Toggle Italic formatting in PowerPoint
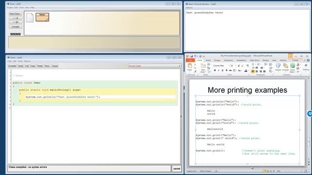This screenshot has width=312, height=175. point(218,70)
